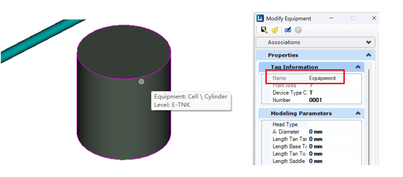Close the Modify Equipment dialog
The width and height of the screenshot is (403, 177).
click(x=374, y=18)
